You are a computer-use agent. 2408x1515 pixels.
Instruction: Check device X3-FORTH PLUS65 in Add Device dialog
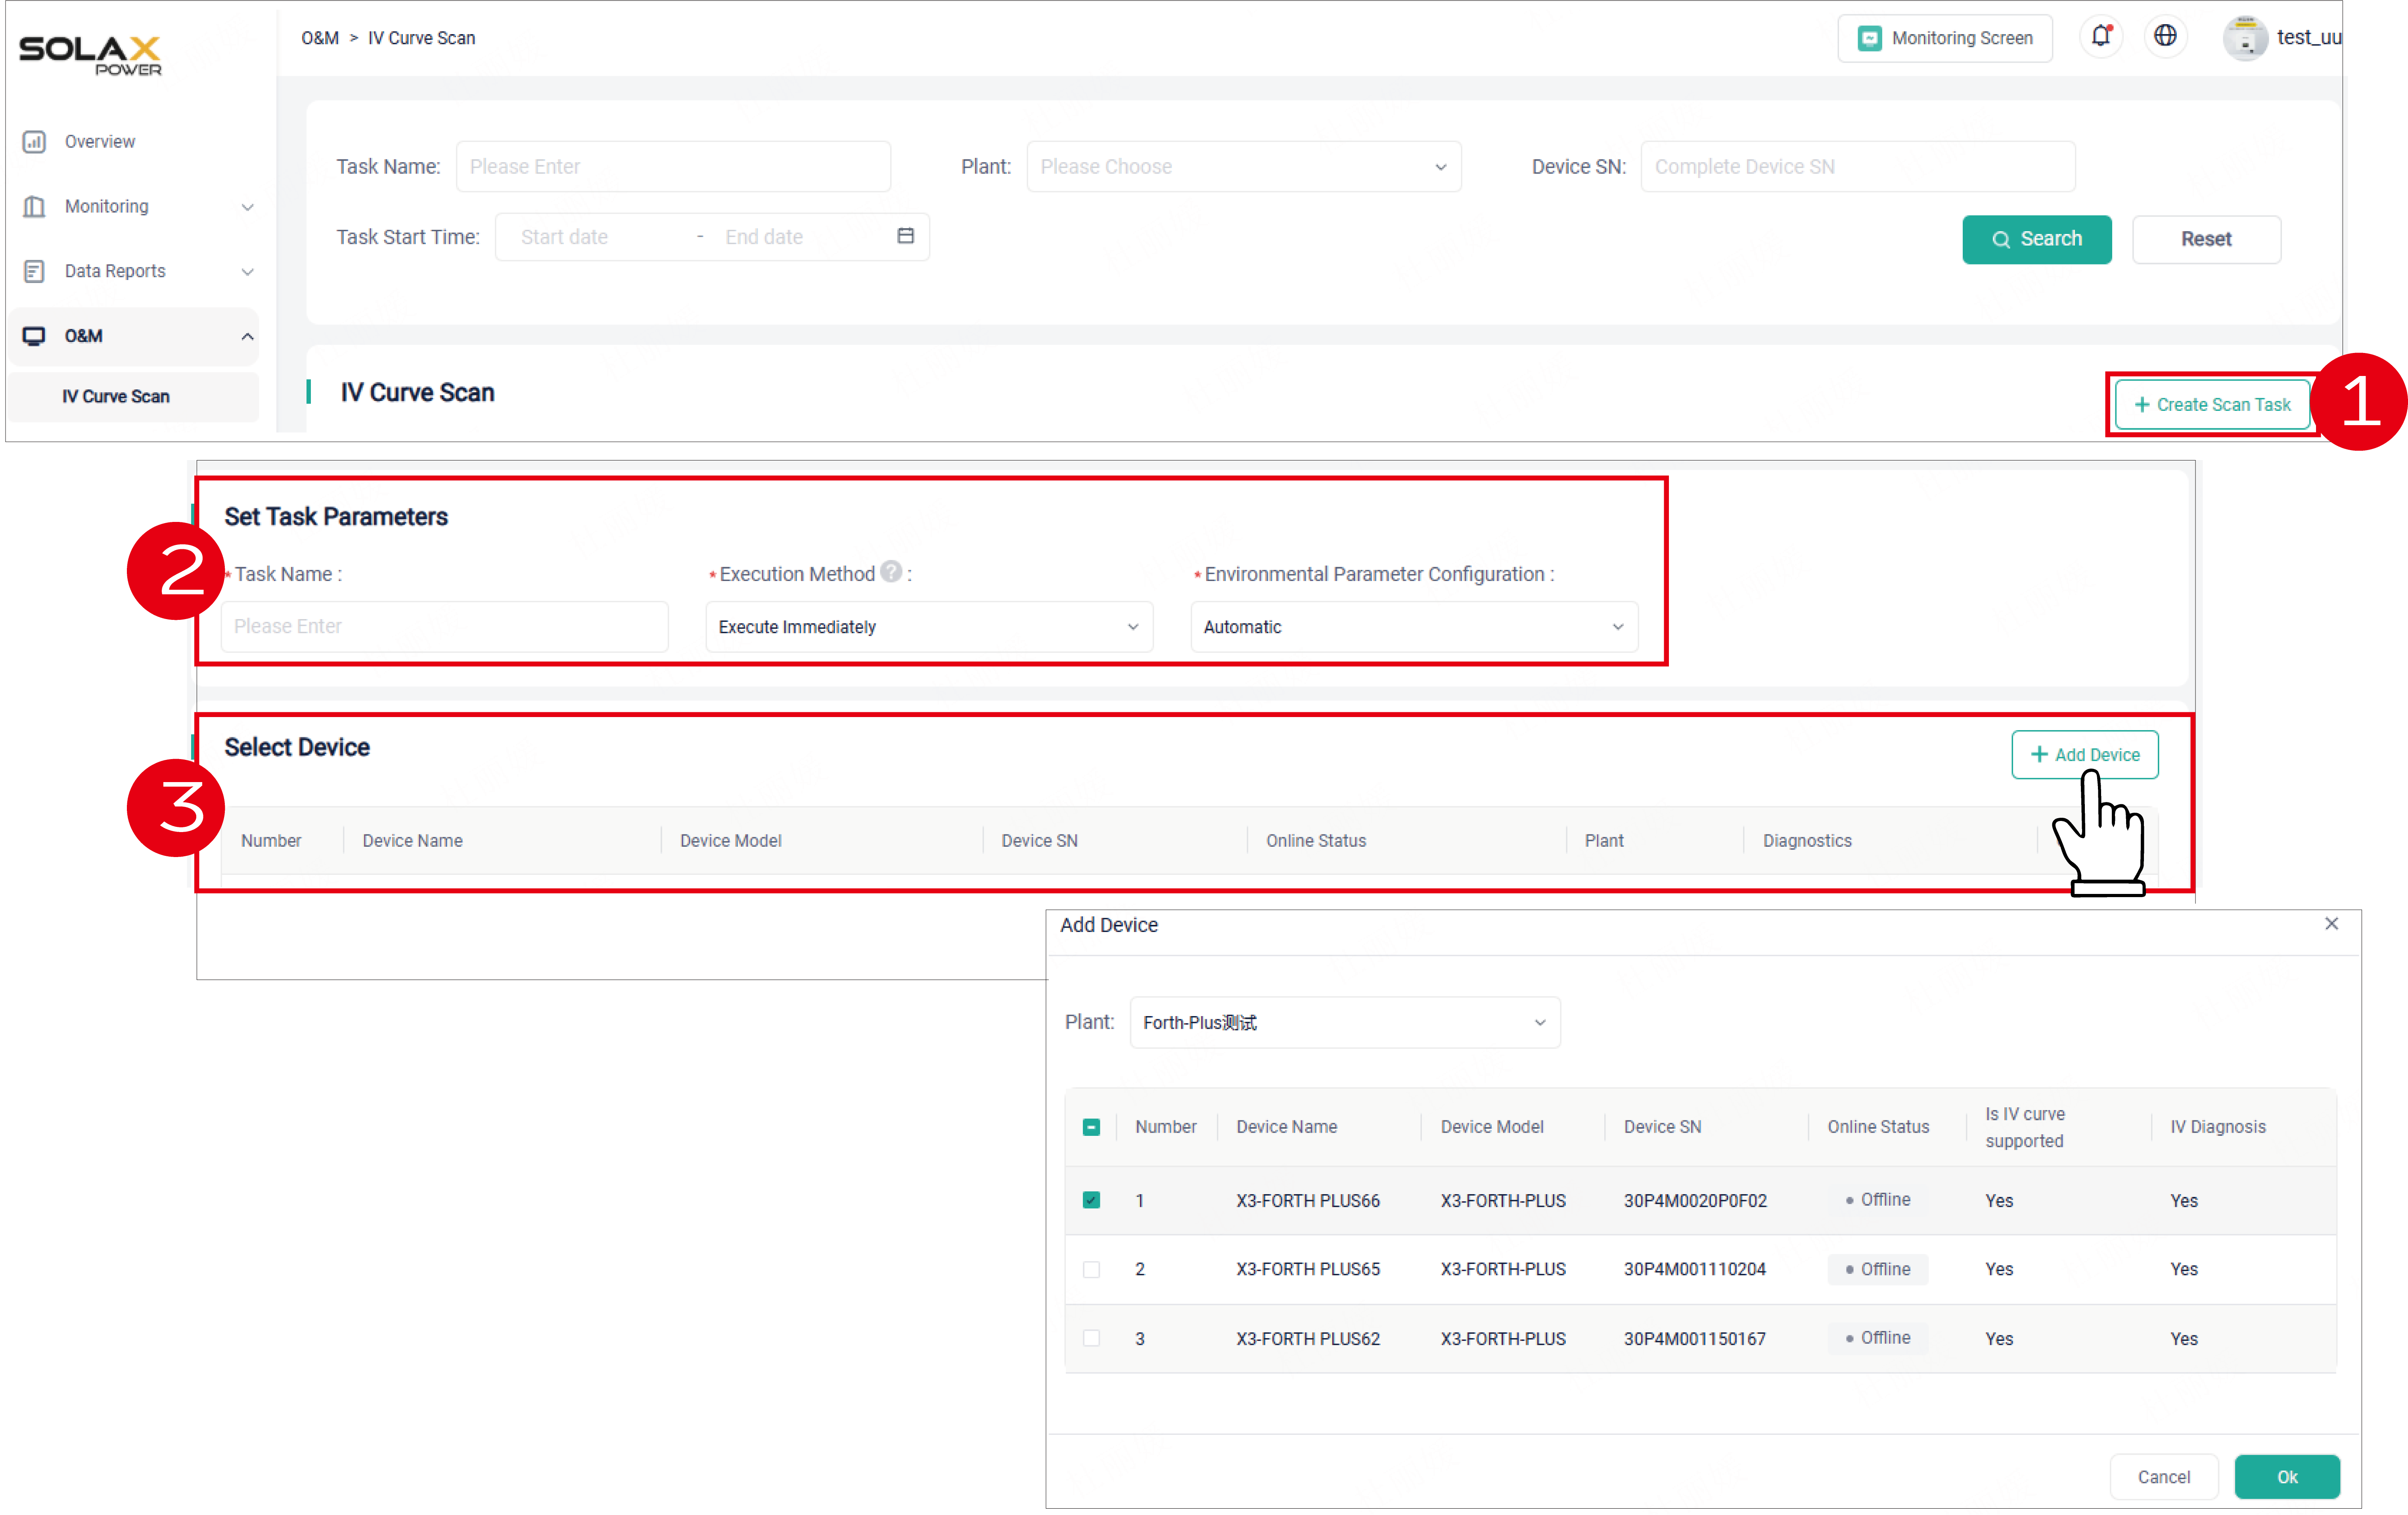point(1091,1269)
